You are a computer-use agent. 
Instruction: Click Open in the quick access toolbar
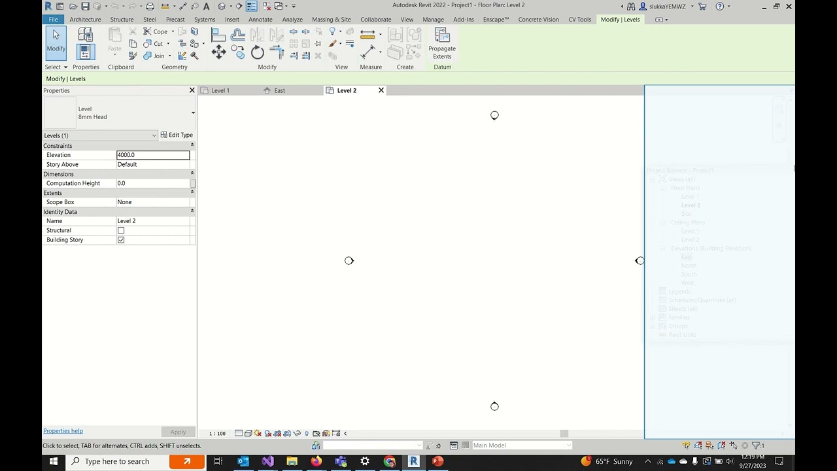pos(73,7)
